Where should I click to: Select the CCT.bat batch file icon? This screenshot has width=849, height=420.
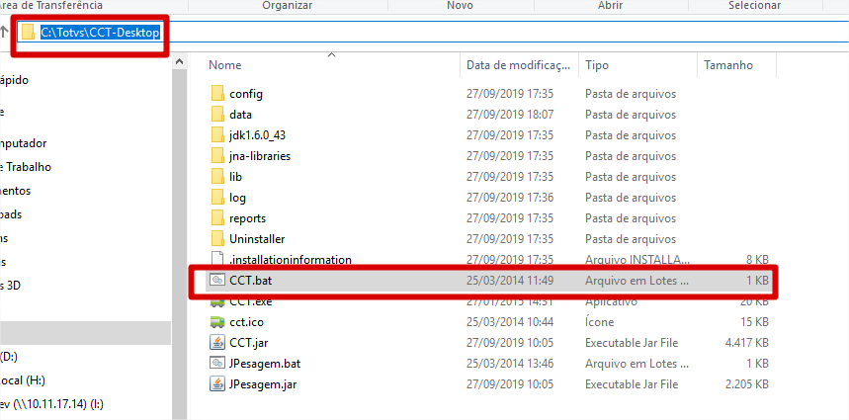[216, 281]
